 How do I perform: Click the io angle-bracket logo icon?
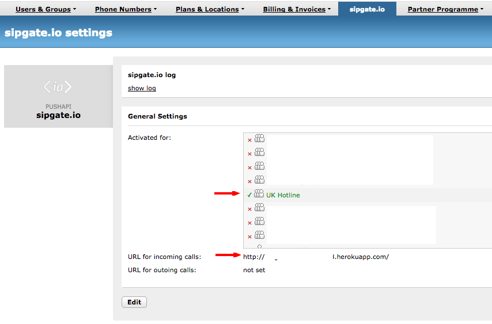(58, 87)
